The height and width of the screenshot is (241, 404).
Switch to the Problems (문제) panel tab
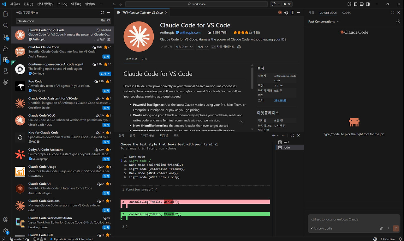coord(122,135)
